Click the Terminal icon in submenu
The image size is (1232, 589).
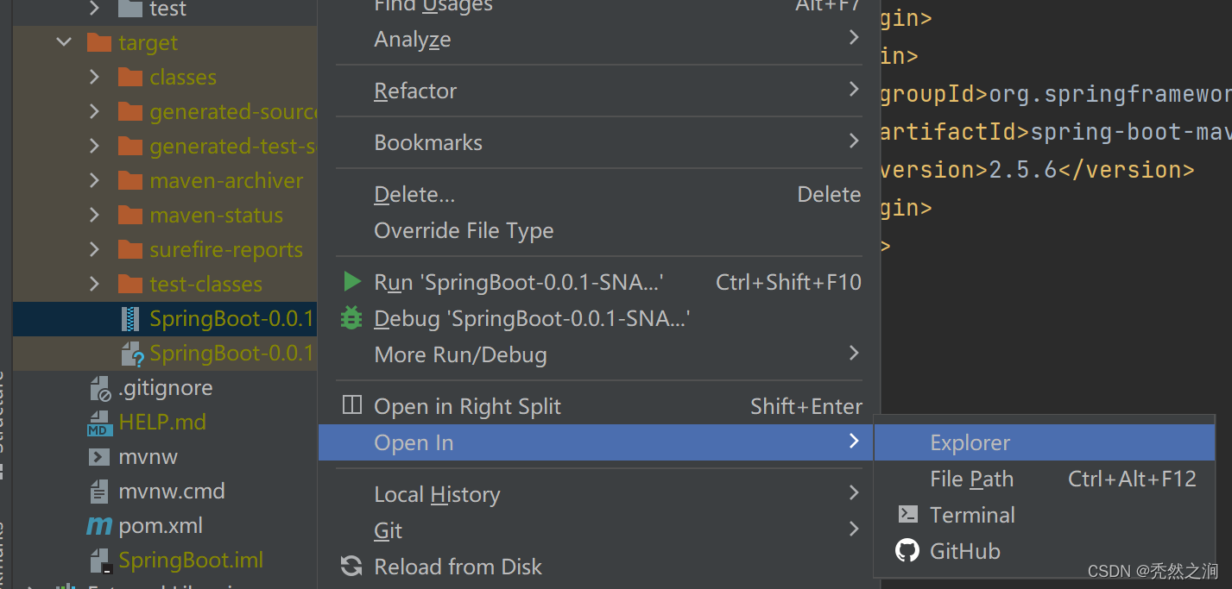(907, 515)
